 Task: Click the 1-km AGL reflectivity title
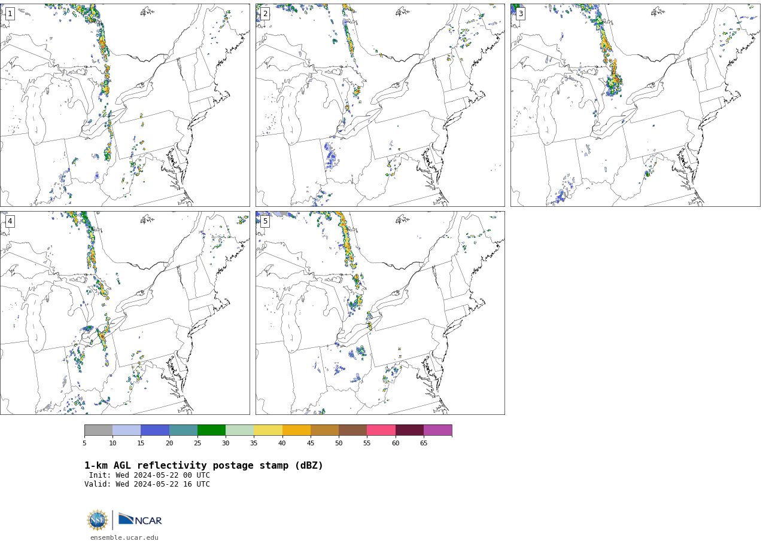pyautogui.click(x=203, y=466)
